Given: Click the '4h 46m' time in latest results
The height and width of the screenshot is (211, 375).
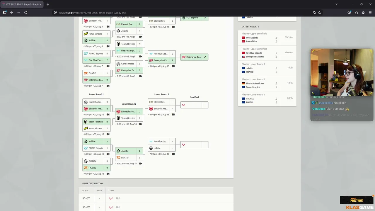Looking at the screenshot, I should point(289,52).
